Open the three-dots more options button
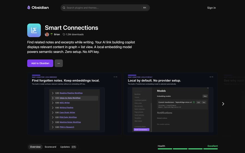This screenshot has height=153, width=245. point(59,63)
